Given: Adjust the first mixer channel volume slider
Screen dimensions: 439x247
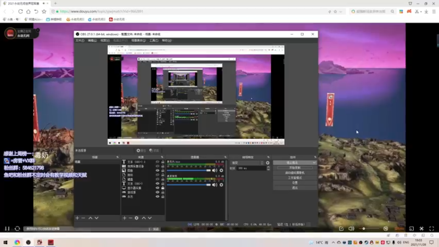Looking at the screenshot, I should pos(189,170).
